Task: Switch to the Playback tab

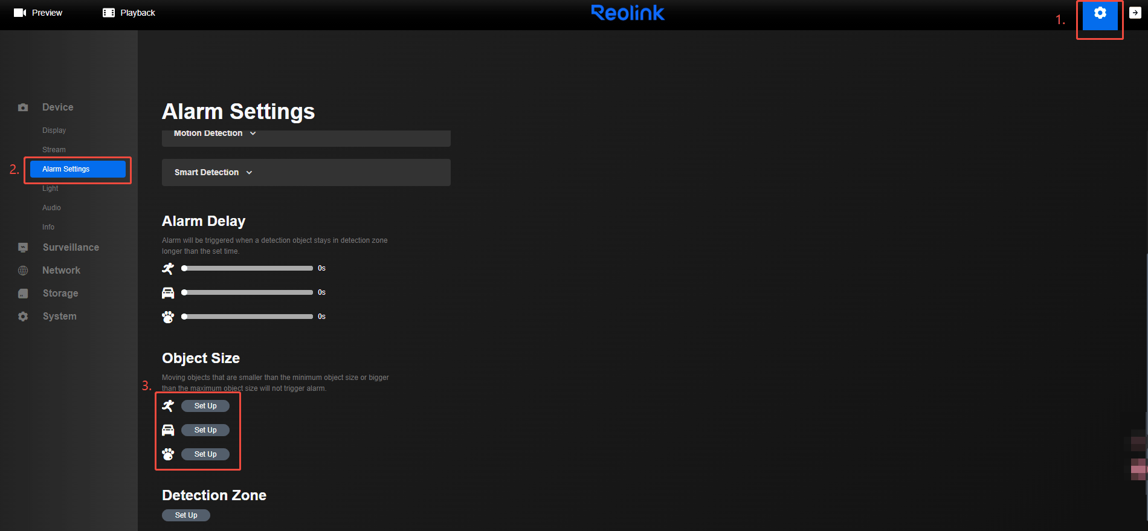Action: pos(129,13)
